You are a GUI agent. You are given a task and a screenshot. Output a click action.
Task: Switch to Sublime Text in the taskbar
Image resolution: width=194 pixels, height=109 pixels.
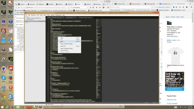click(x=40, y=107)
